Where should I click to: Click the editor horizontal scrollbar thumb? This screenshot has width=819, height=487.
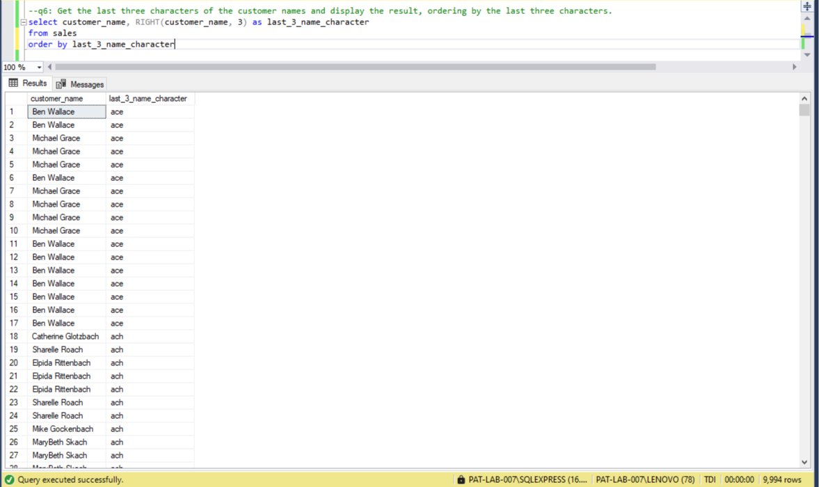tap(355, 67)
